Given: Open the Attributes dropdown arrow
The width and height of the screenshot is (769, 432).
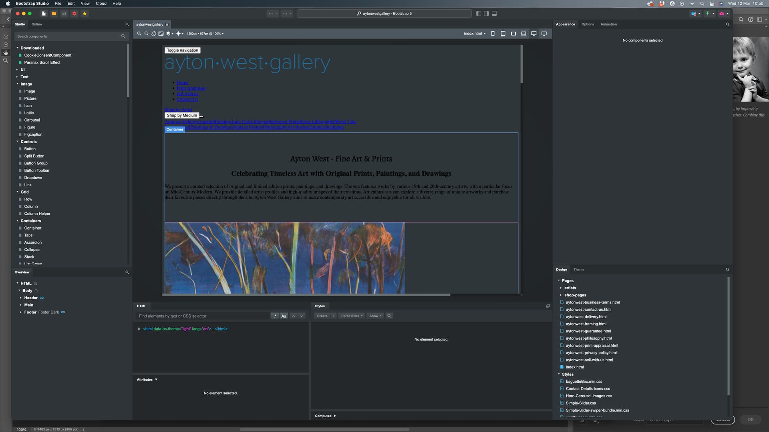Looking at the screenshot, I should 156,380.
